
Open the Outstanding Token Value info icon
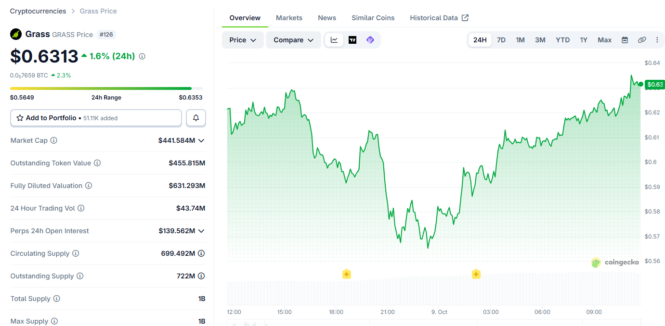97,163
